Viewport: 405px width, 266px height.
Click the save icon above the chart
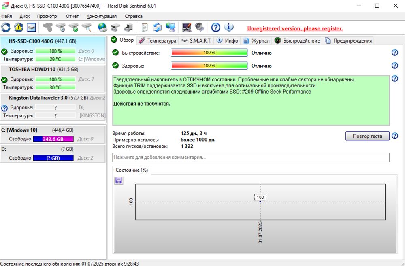119,180
